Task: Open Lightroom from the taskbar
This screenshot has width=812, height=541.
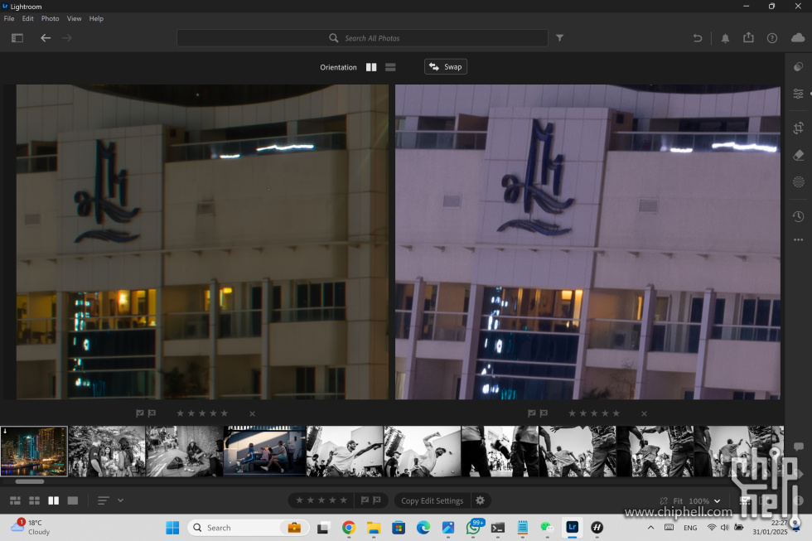Action: 573,527
